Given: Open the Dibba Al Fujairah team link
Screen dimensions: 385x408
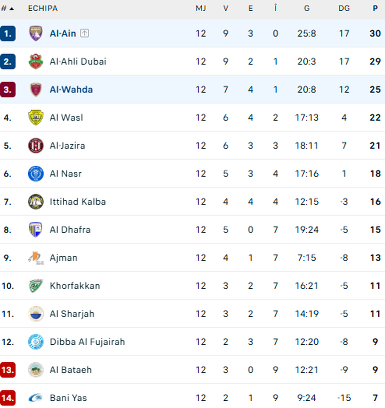Looking at the screenshot, I should tap(87, 342).
